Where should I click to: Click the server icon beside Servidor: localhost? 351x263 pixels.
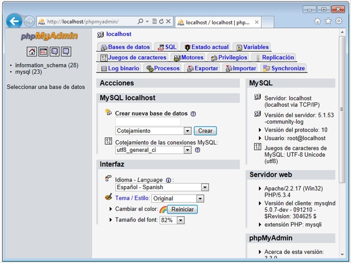258,97
